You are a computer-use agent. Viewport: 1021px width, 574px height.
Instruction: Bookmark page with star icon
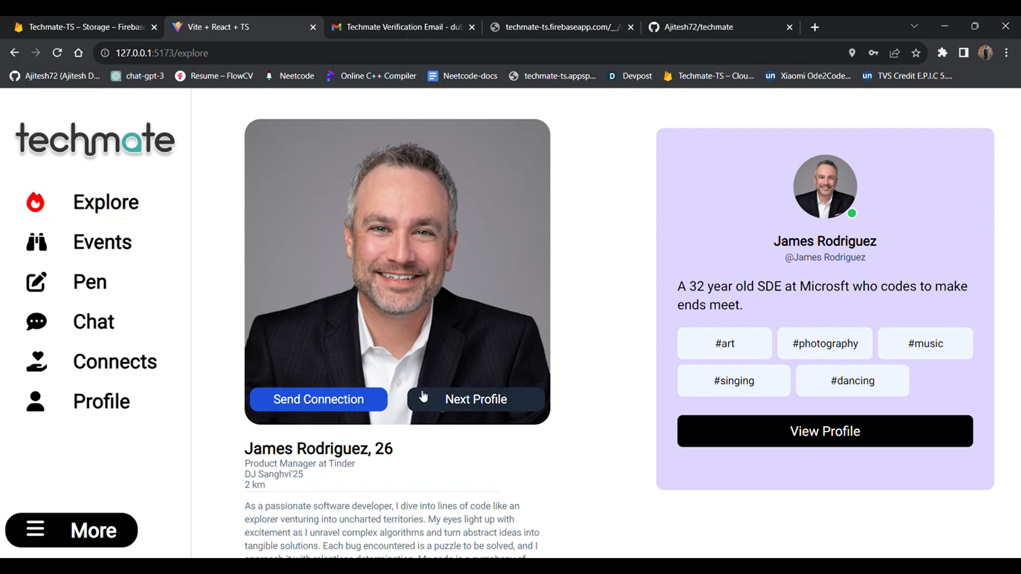coord(916,53)
